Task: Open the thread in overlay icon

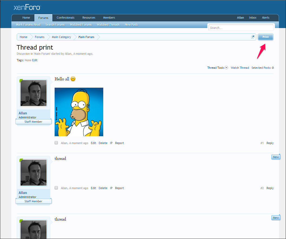Action: click(x=253, y=37)
